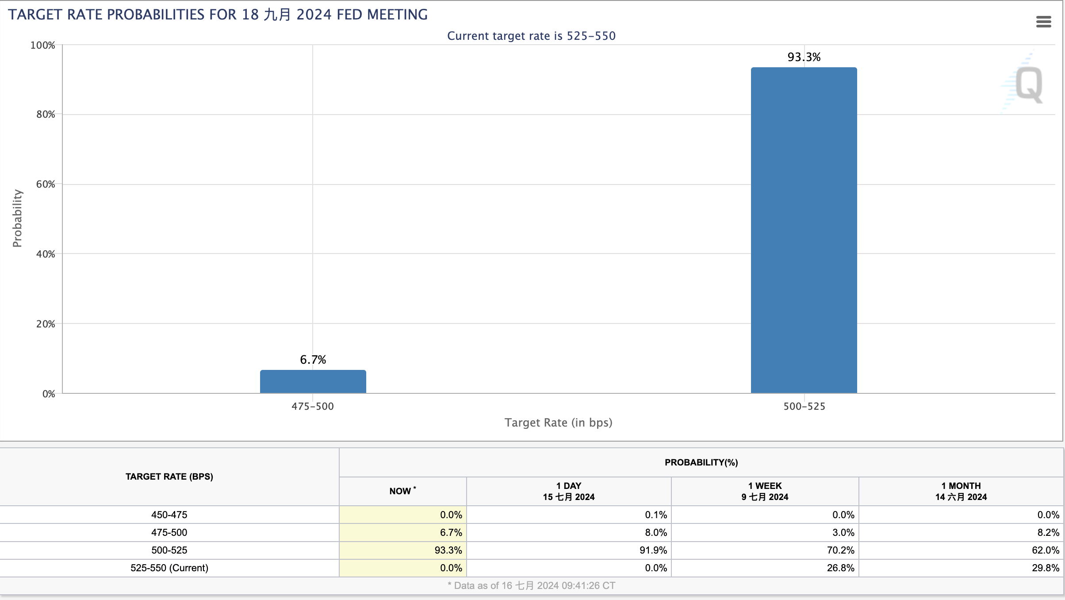Image resolution: width=1065 pixels, height=600 pixels.
Task: Click the QuikStrike Q watermark logo
Action: pyautogui.click(x=1023, y=82)
